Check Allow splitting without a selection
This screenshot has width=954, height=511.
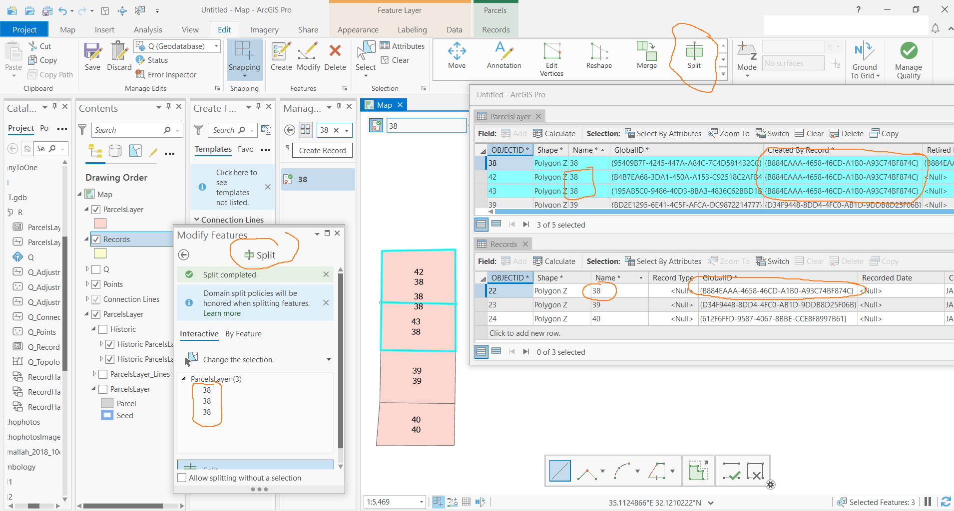[182, 478]
